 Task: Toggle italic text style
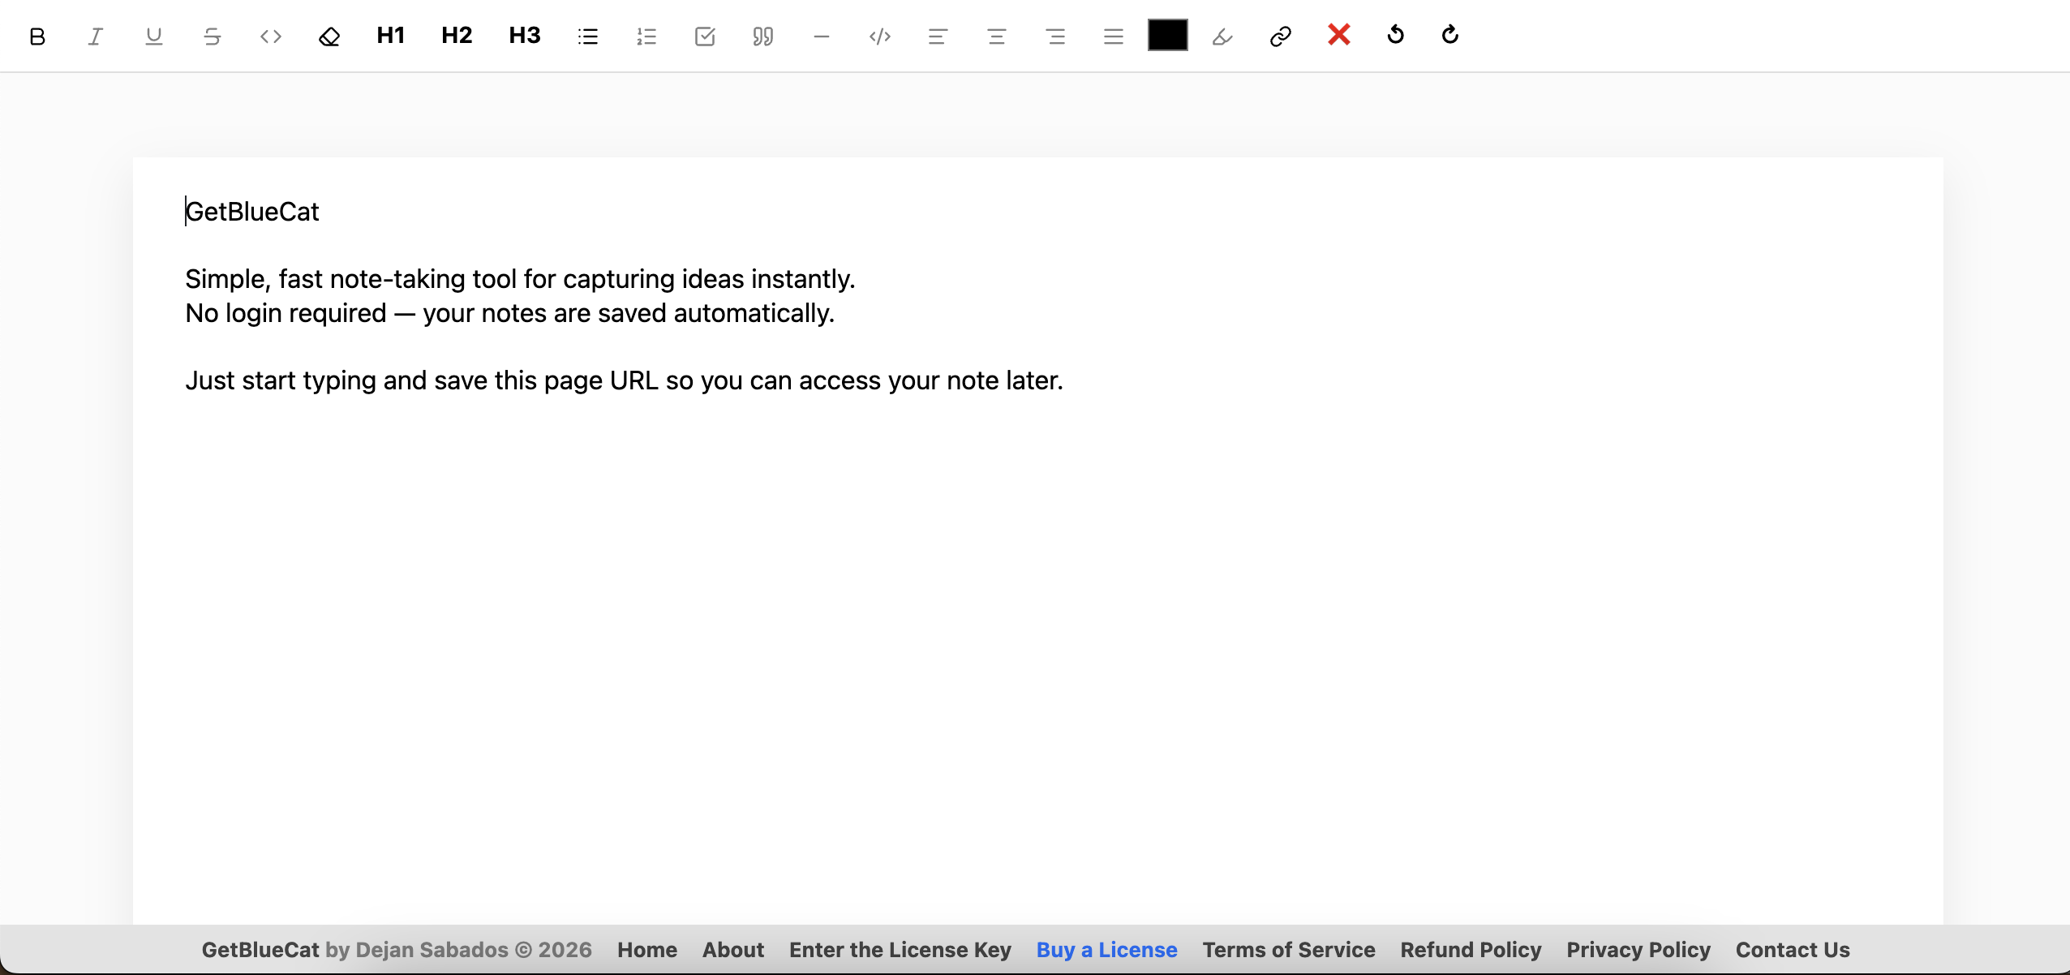point(96,37)
